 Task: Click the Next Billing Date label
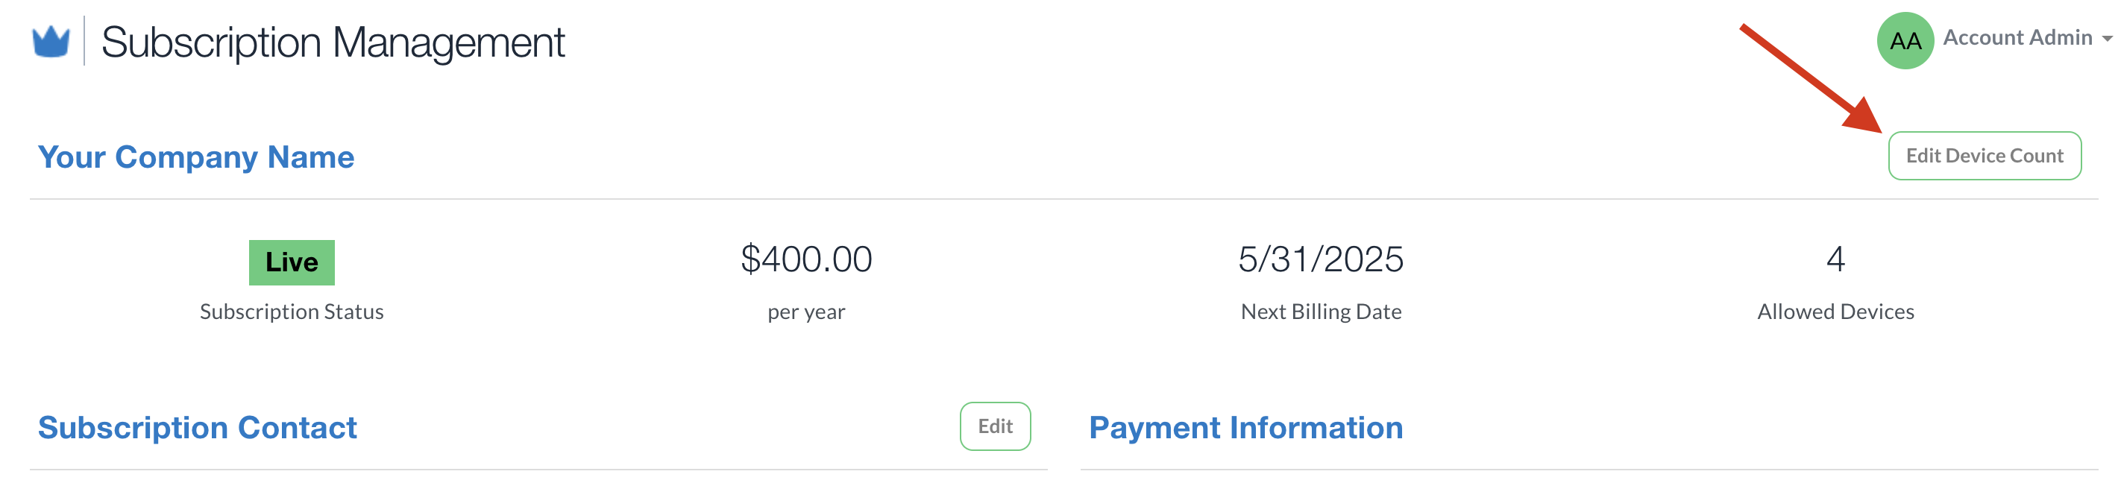click(x=1321, y=312)
